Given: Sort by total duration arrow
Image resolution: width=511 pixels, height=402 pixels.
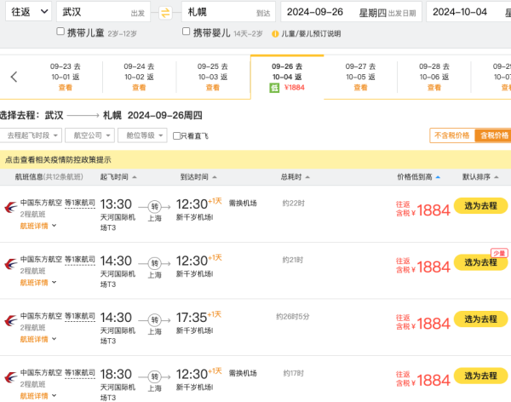Looking at the screenshot, I should point(307,177).
